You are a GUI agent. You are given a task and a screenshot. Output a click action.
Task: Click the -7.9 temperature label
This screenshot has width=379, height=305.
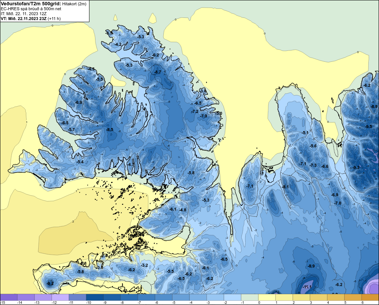click(x=204, y=116)
